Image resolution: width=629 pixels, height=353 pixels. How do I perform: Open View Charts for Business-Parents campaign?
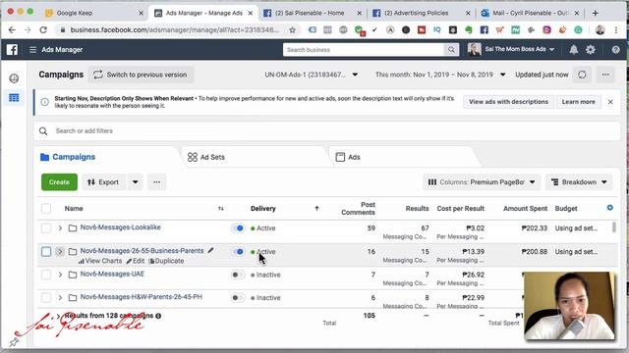[100, 261]
